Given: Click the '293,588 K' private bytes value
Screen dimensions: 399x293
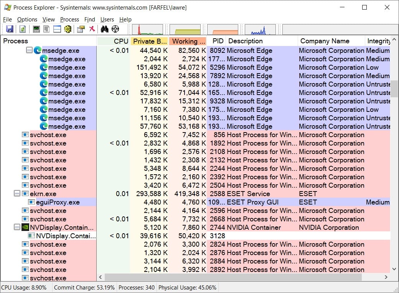Looking at the screenshot, I should [152, 194].
